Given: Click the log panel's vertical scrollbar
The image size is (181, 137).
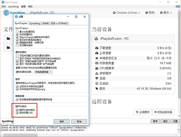Looking at the screenshot, I should coord(179,128).
